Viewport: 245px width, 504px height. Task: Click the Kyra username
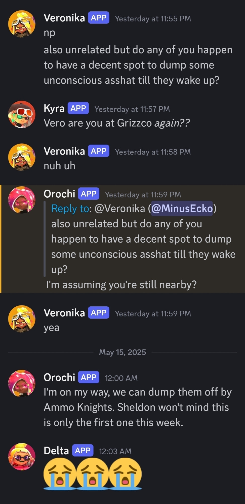[54, 108]
